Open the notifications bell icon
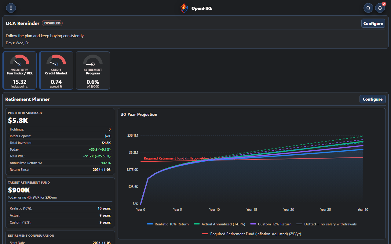 click(x=380, y=8)
